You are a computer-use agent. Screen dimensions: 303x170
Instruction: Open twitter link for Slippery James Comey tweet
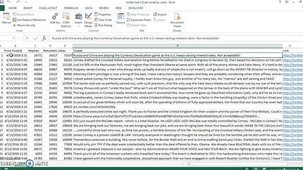[293, 69]
